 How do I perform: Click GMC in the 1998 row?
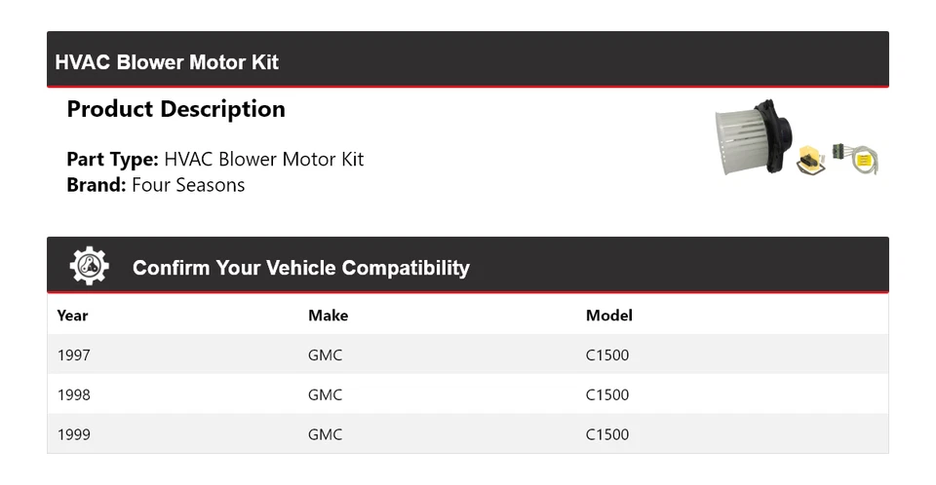point(325,395)
